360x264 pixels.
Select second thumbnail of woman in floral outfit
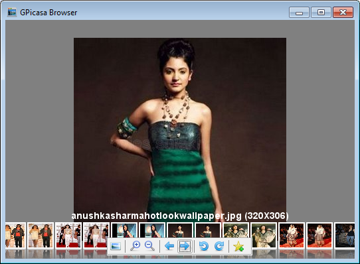(x=264, y=235)
